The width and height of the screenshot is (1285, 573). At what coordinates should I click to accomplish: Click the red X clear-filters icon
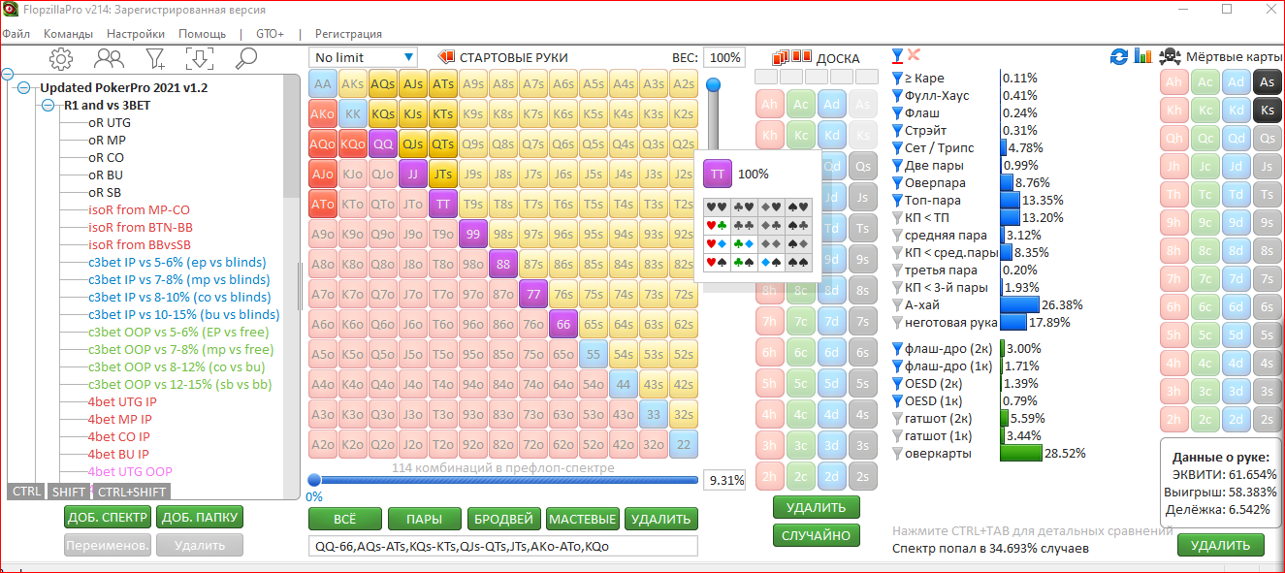click(914, 55)
